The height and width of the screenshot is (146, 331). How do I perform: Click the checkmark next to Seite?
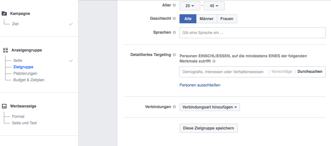pos(71,61)
